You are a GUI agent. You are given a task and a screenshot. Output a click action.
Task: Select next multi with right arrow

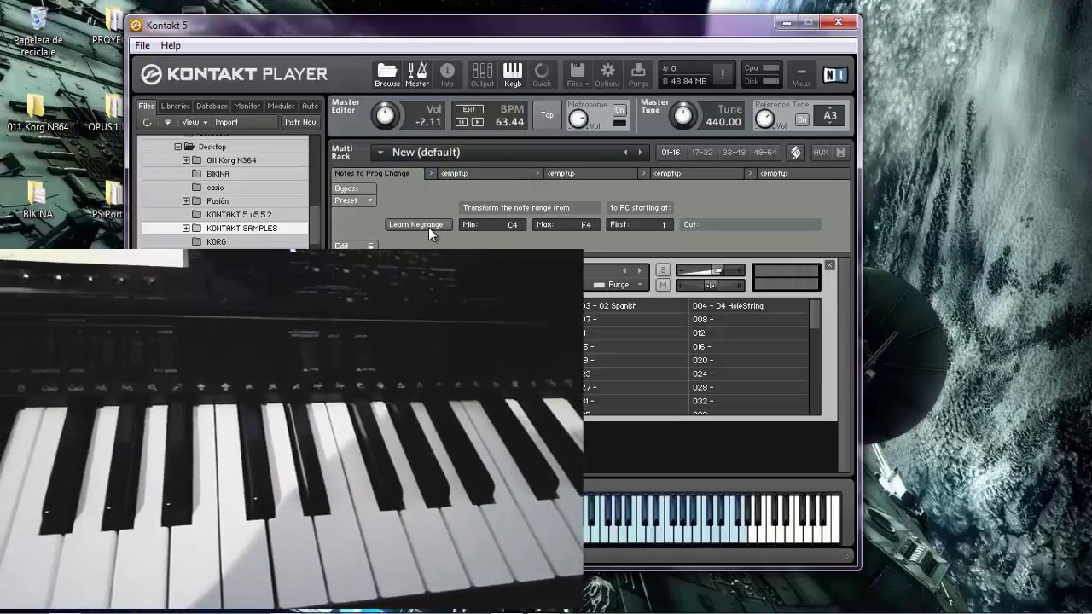click(x=640, y=153)
